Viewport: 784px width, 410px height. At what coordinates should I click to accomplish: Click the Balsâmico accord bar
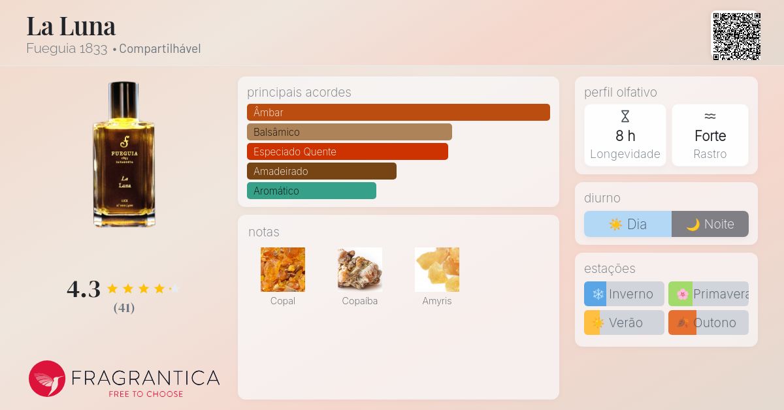tap(350, 132)
